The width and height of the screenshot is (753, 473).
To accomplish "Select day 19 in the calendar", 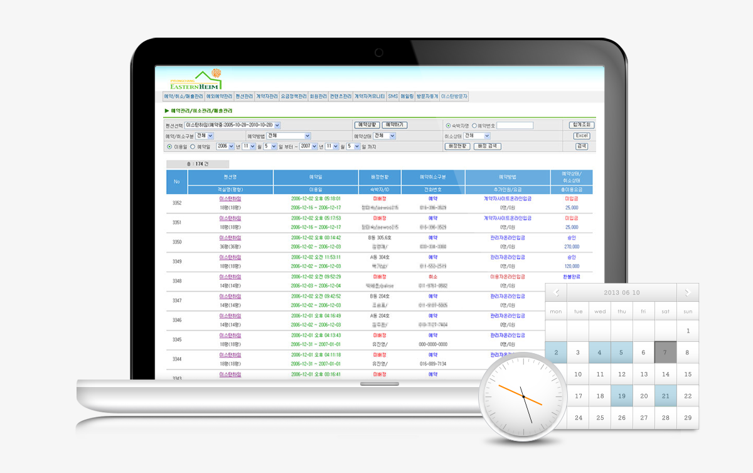I will pos(622,396).
